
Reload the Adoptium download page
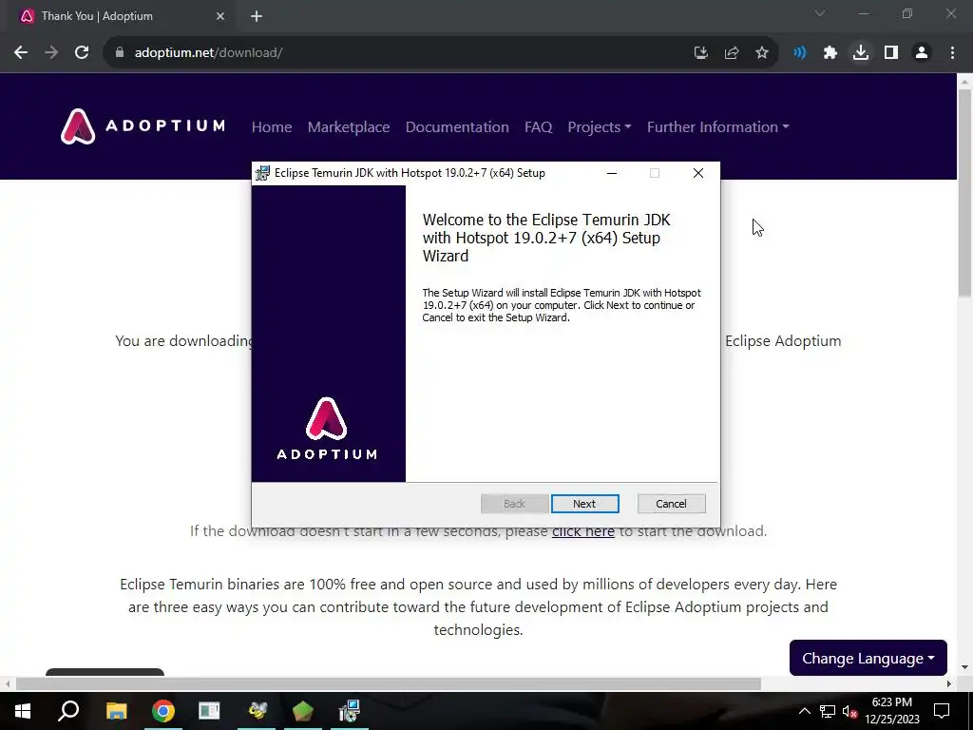click(x=82, y=53)
